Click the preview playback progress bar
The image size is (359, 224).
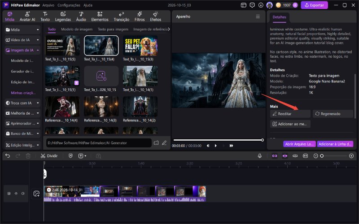[x=218, y=140]
